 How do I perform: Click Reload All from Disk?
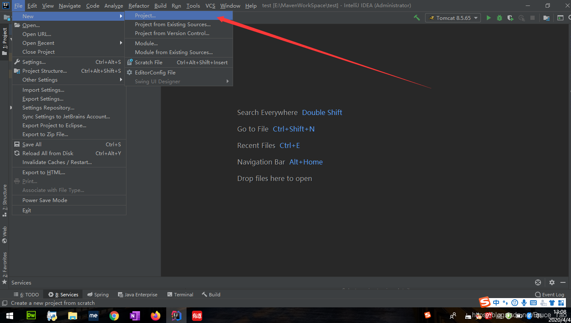pyautogui.click(x=69, y=153)
